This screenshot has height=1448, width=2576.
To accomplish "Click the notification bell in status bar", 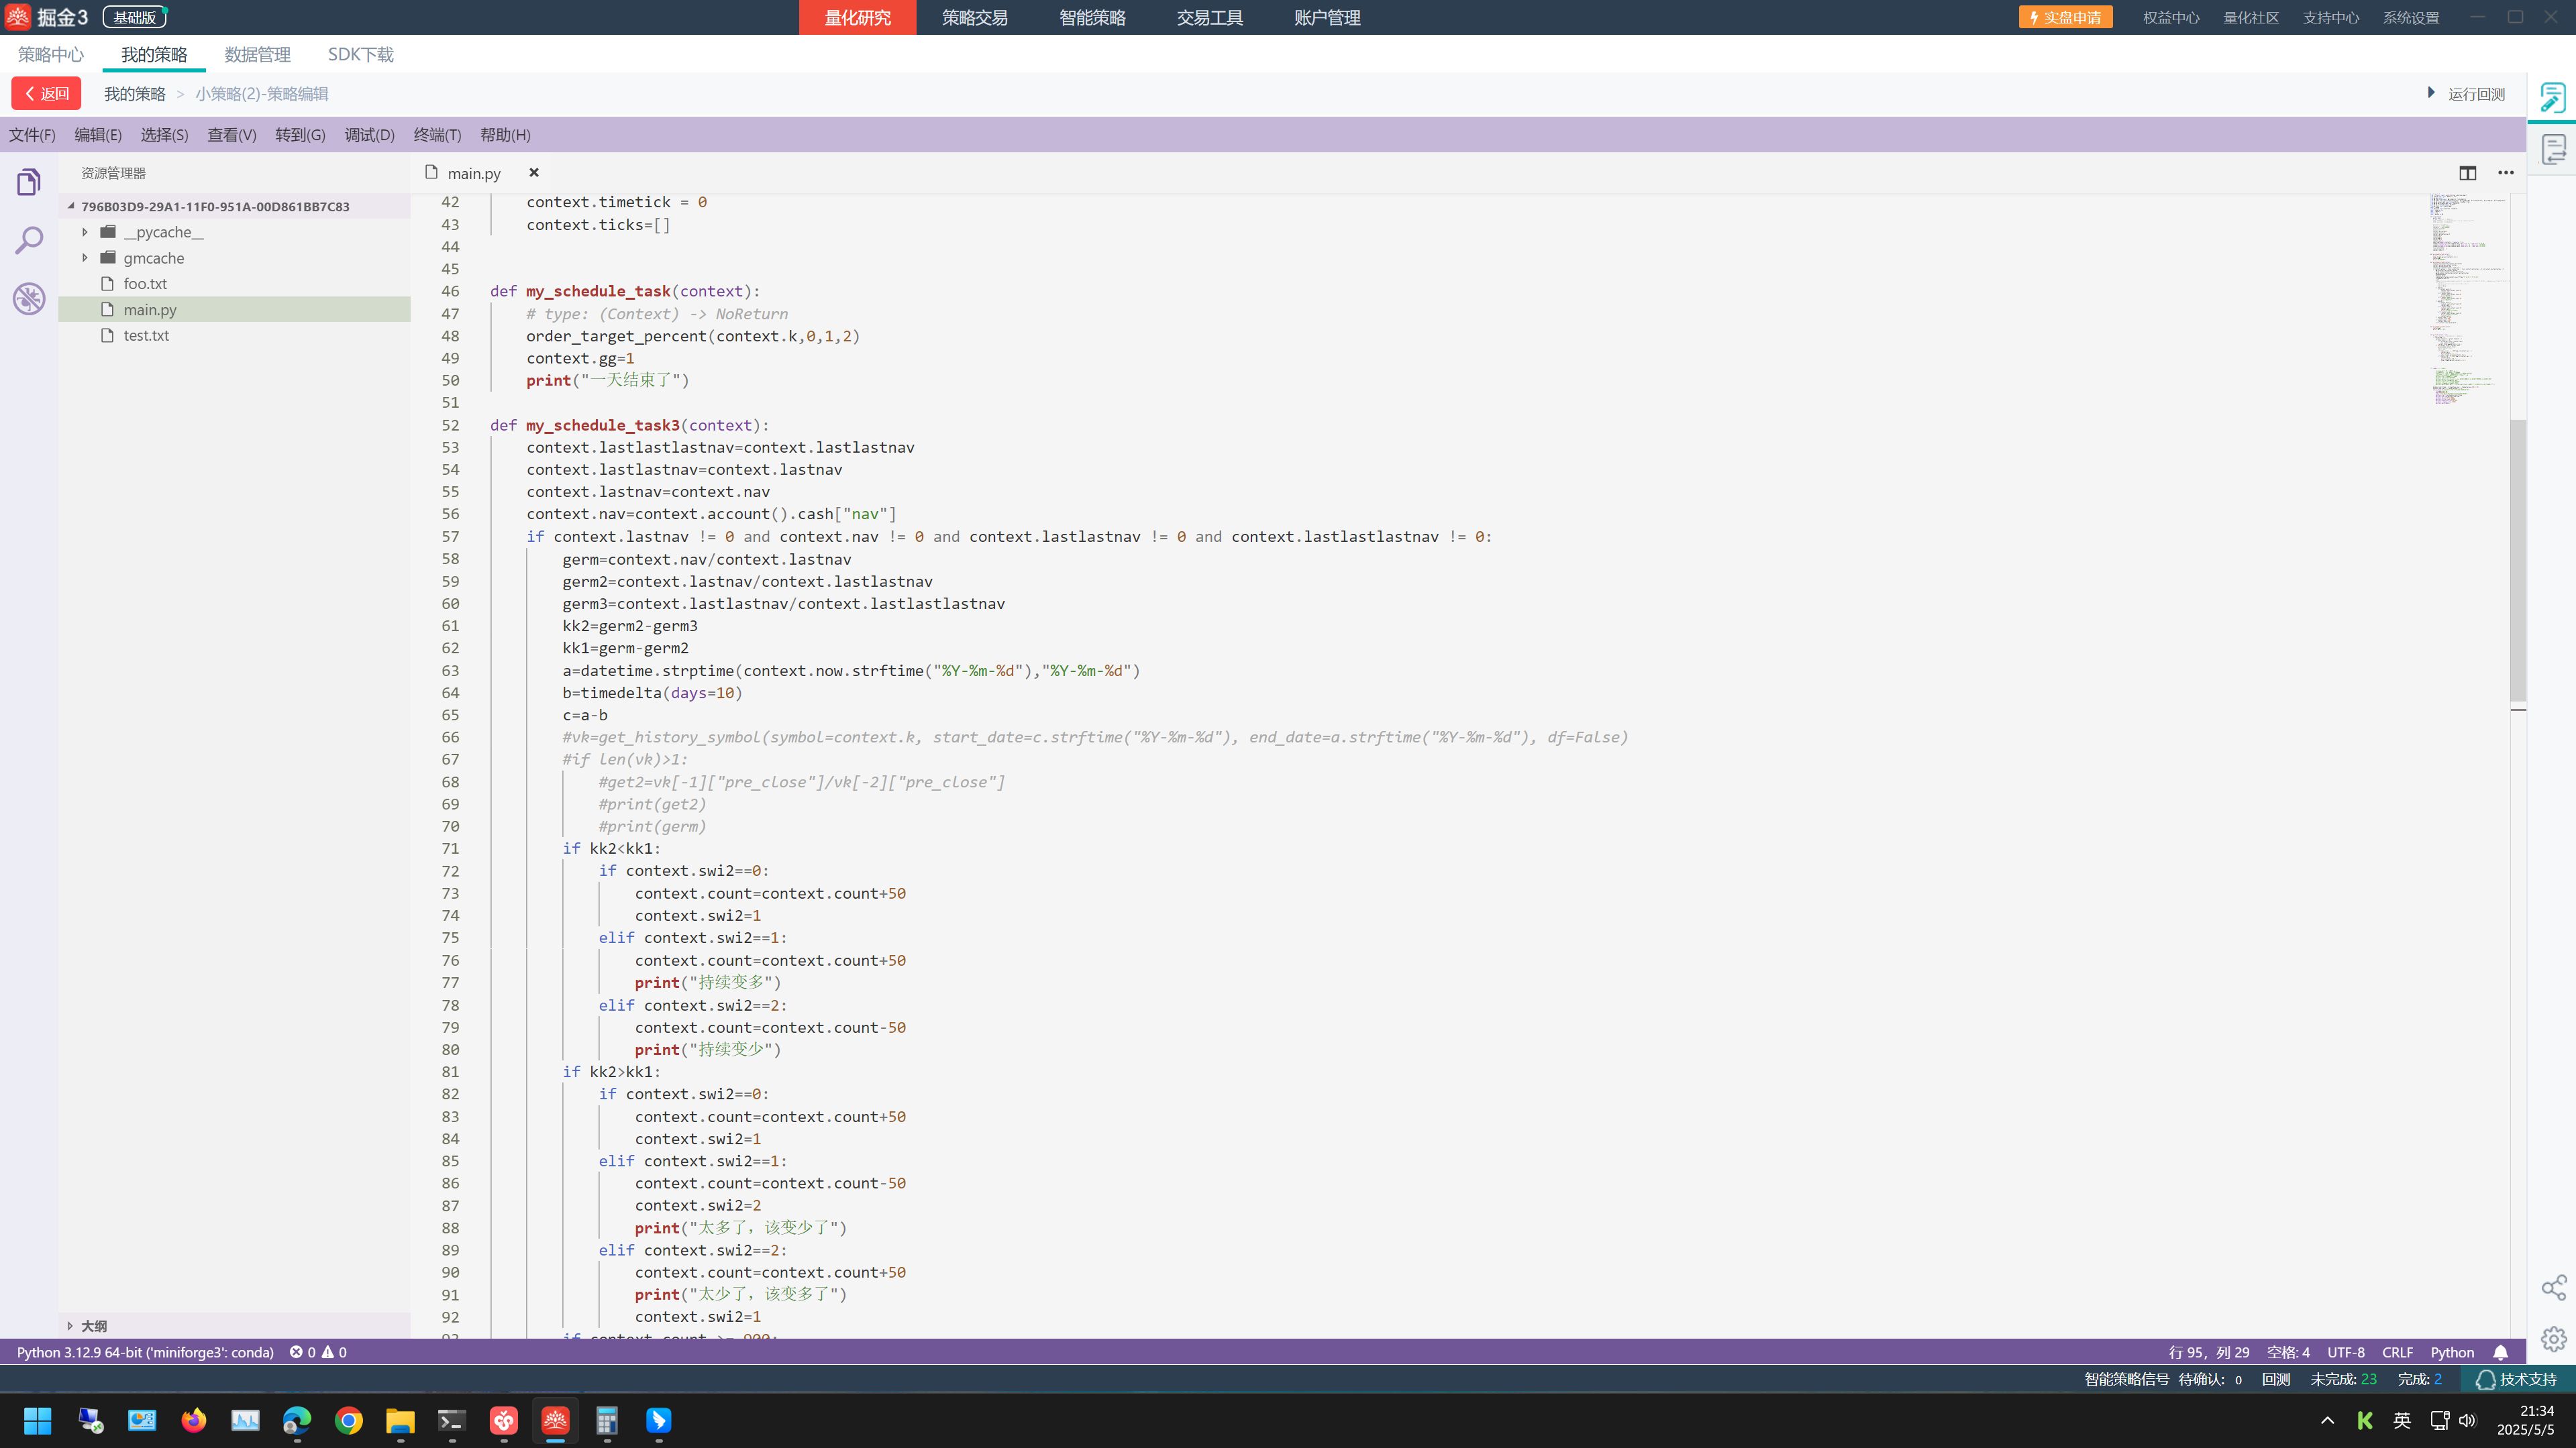I will click(2500, 1352).
